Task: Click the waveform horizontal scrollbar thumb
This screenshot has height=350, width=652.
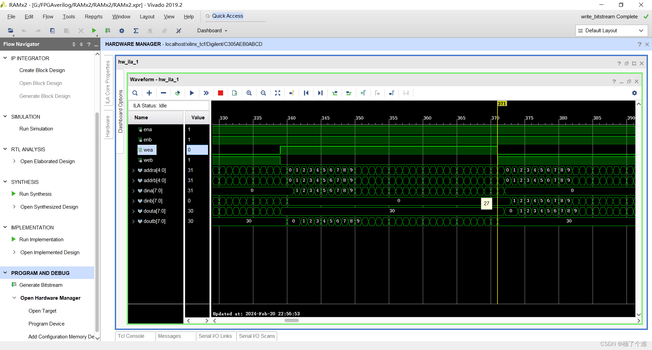Action: (291, 320)
